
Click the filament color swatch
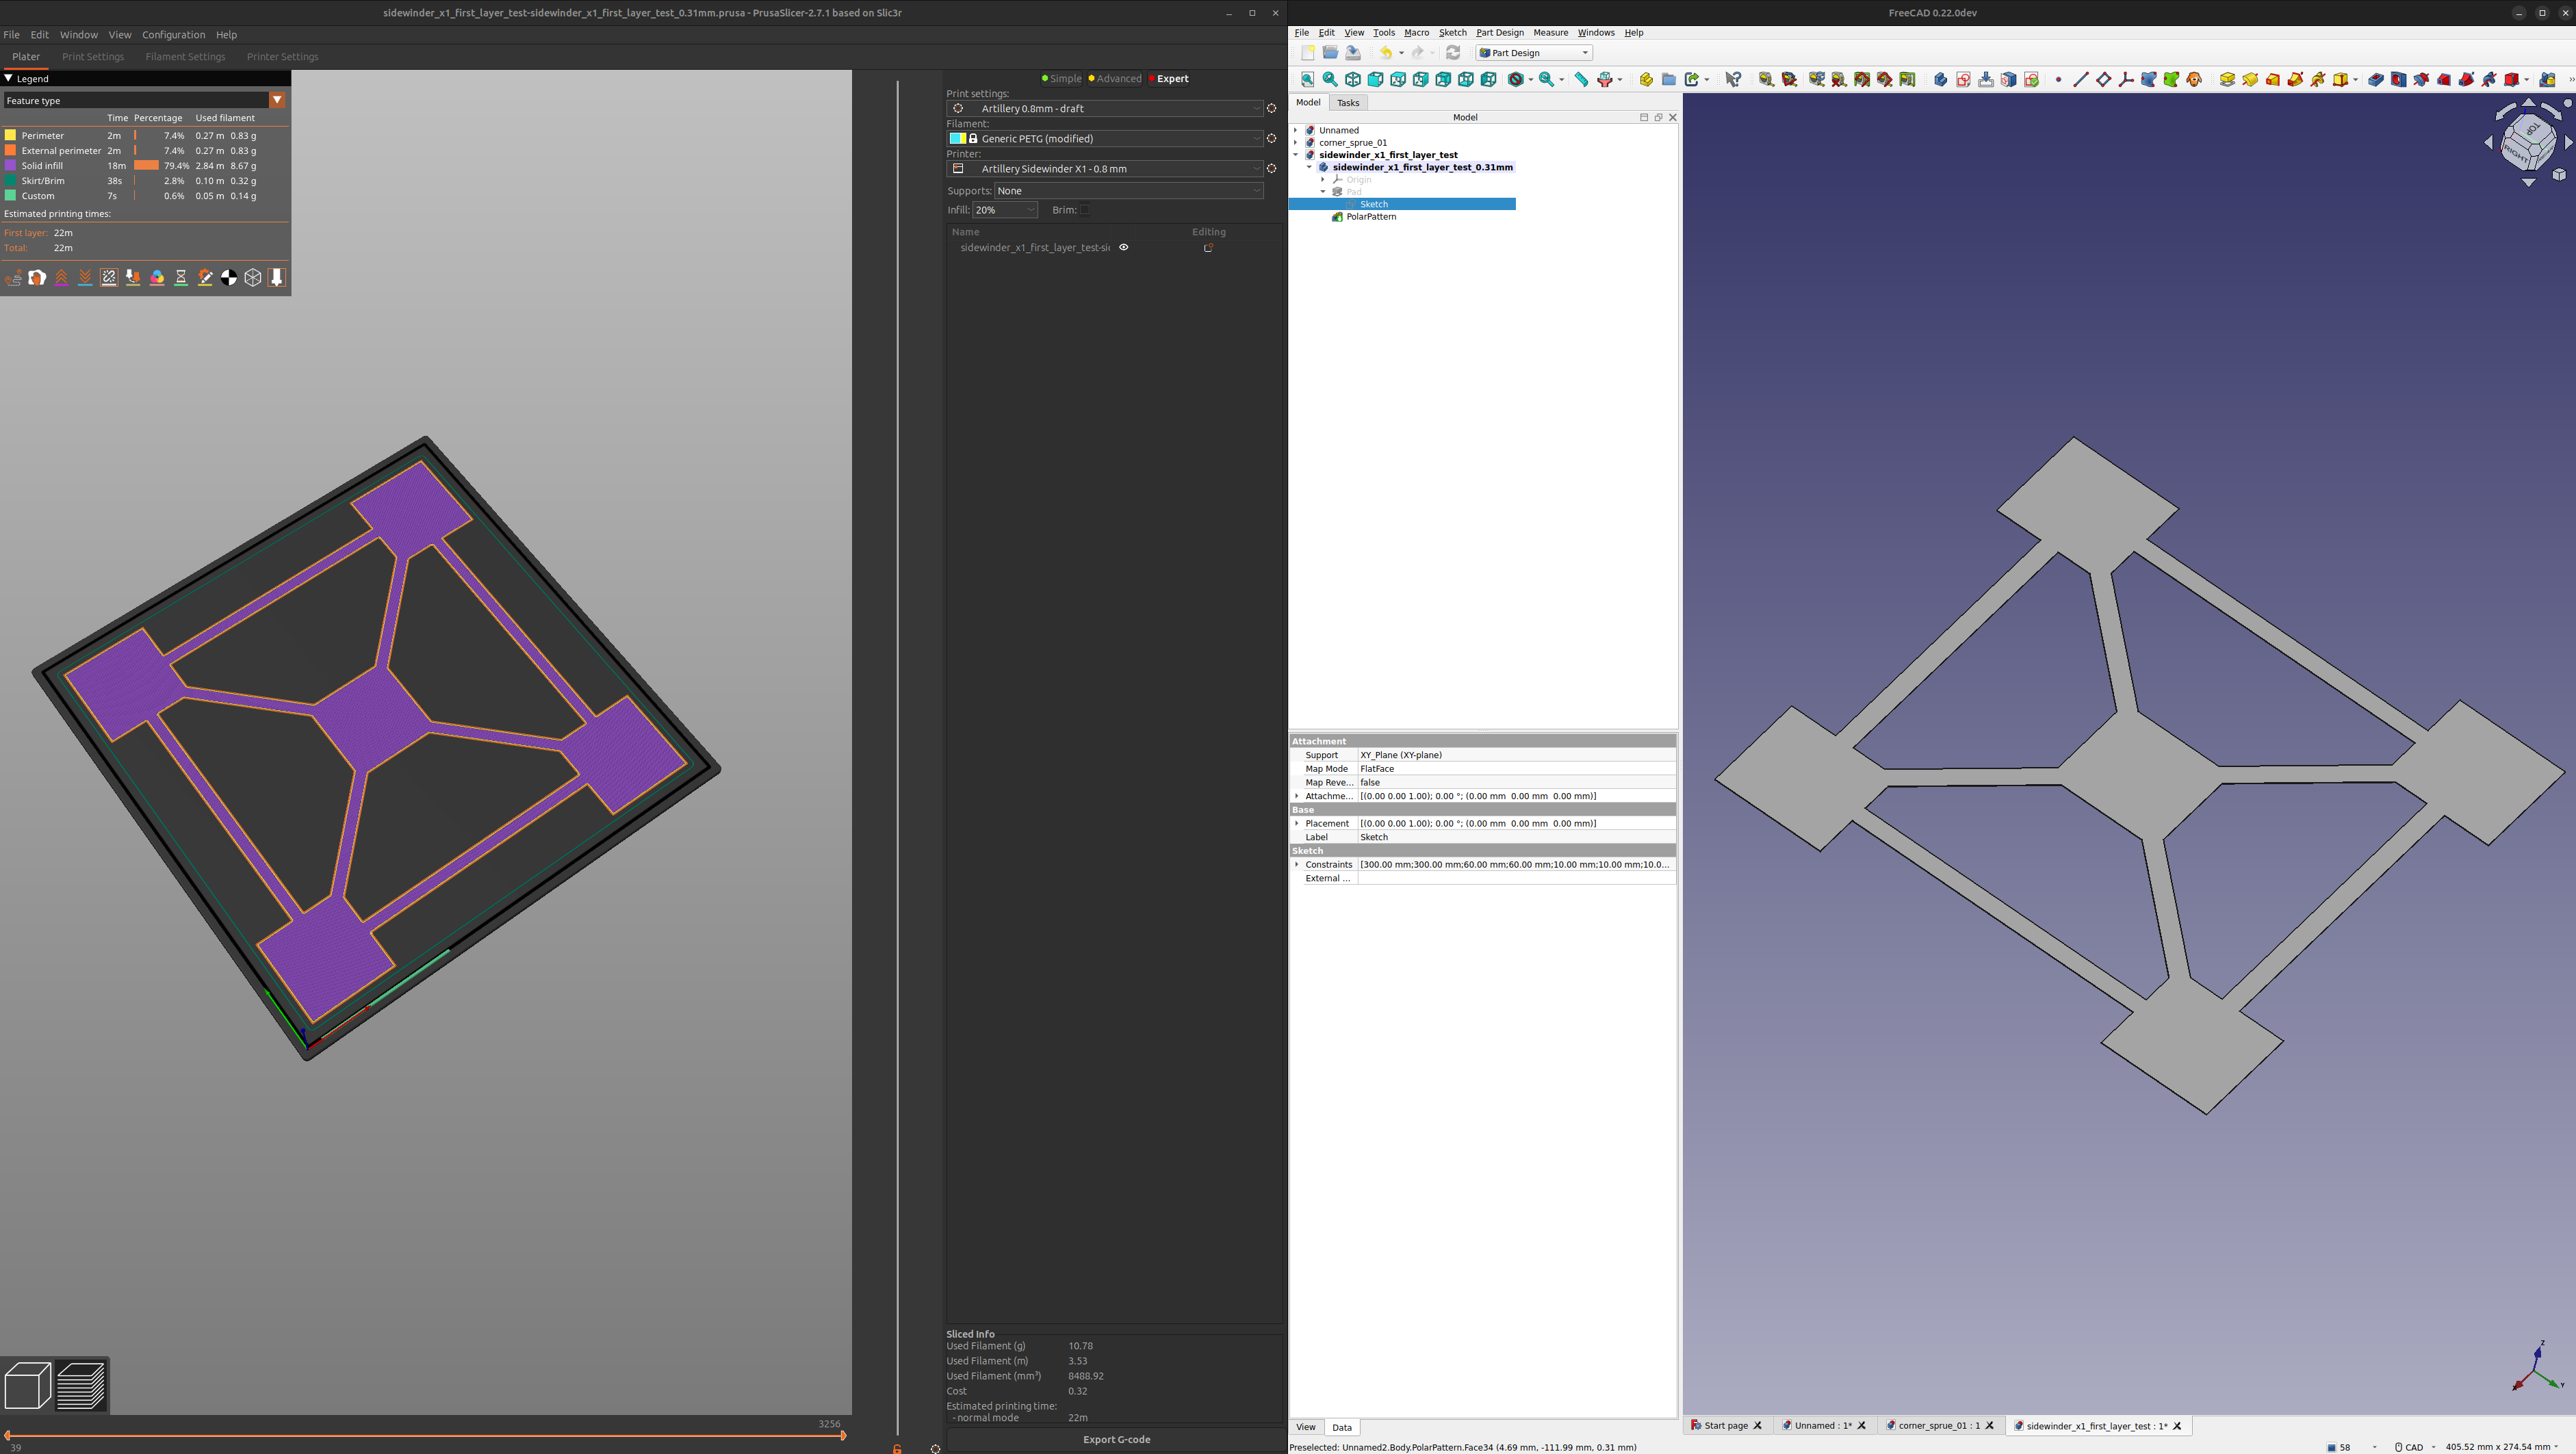point(957,139)
